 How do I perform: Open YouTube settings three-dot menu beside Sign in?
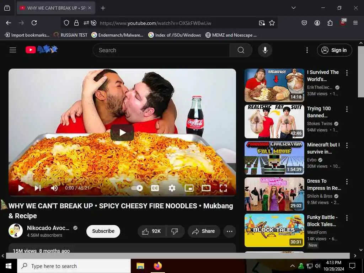point(307,50)
